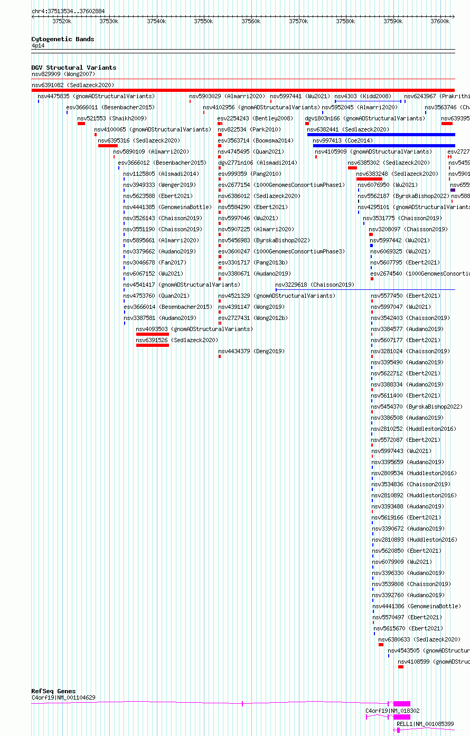The width and height of the screenshot is (470, 736).
Task: Select the esv3301717 (Pang2013b) label
Action: pos(253,262)
